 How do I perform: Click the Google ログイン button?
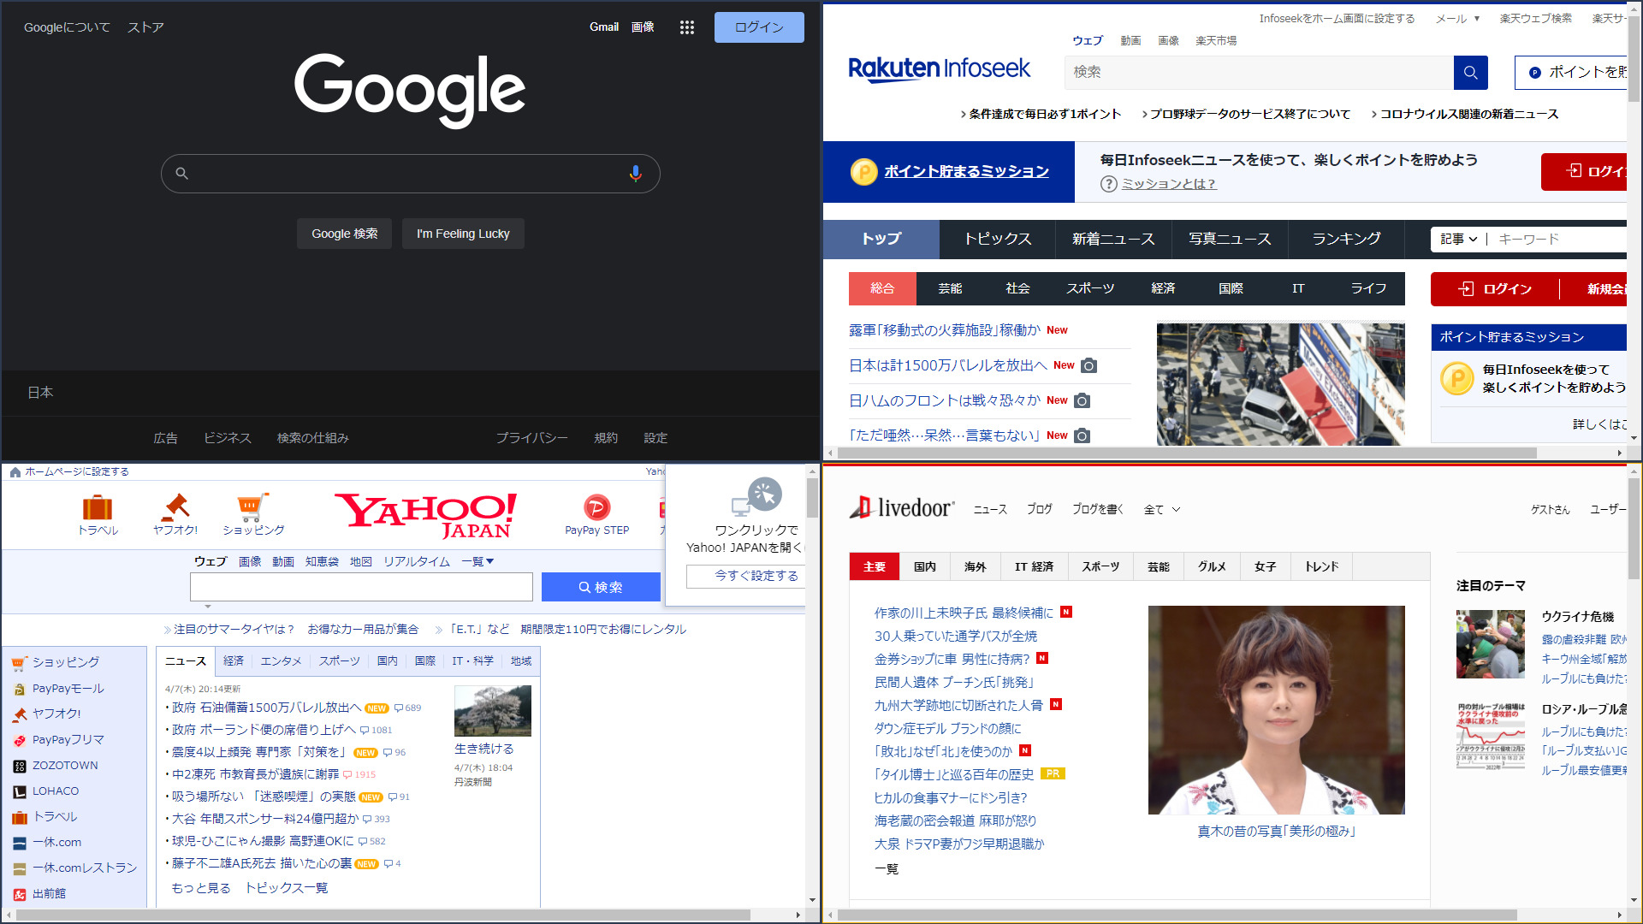[758, 27]
